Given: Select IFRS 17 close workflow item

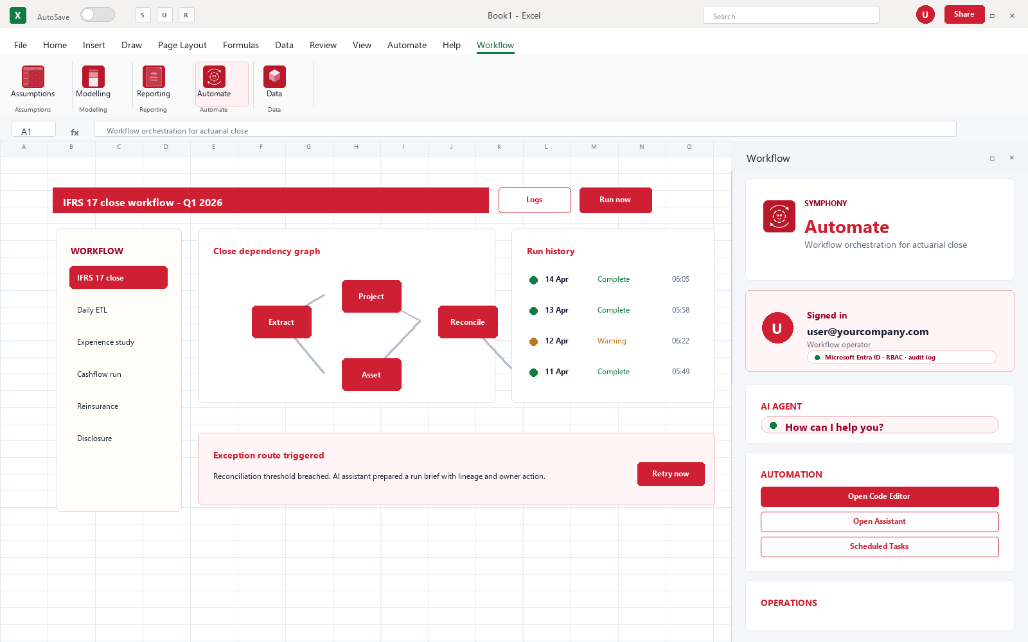Looking at the screenshot, I should [118, 278].
